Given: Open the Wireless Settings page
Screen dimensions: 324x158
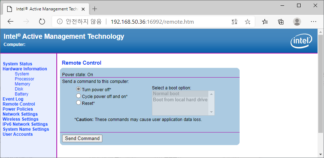Looking at the screenshot, I should point(20,119).
